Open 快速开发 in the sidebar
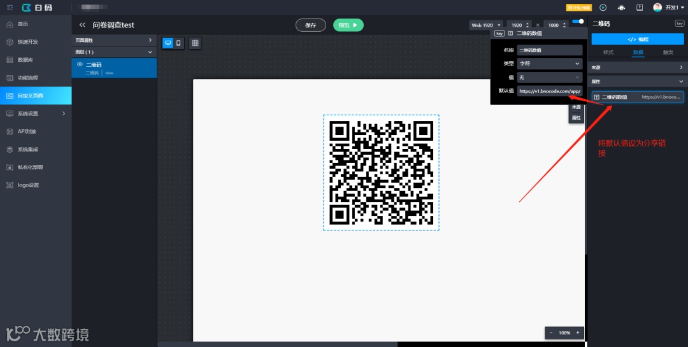This screenshot has width=688, height=347. click(36, 42)
